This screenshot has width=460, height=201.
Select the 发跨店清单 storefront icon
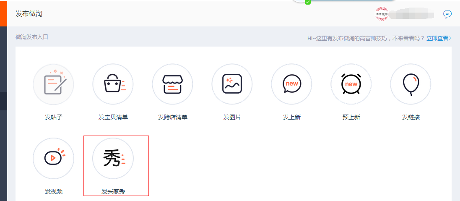172,84
